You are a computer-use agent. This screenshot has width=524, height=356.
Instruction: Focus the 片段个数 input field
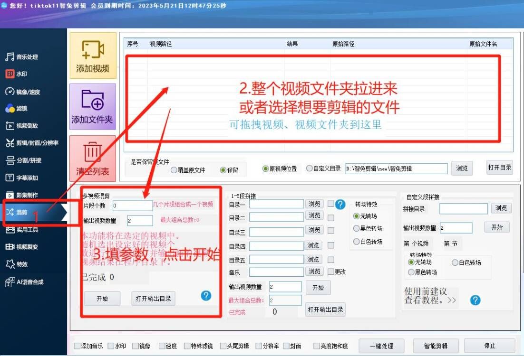[x=132, y=206]
